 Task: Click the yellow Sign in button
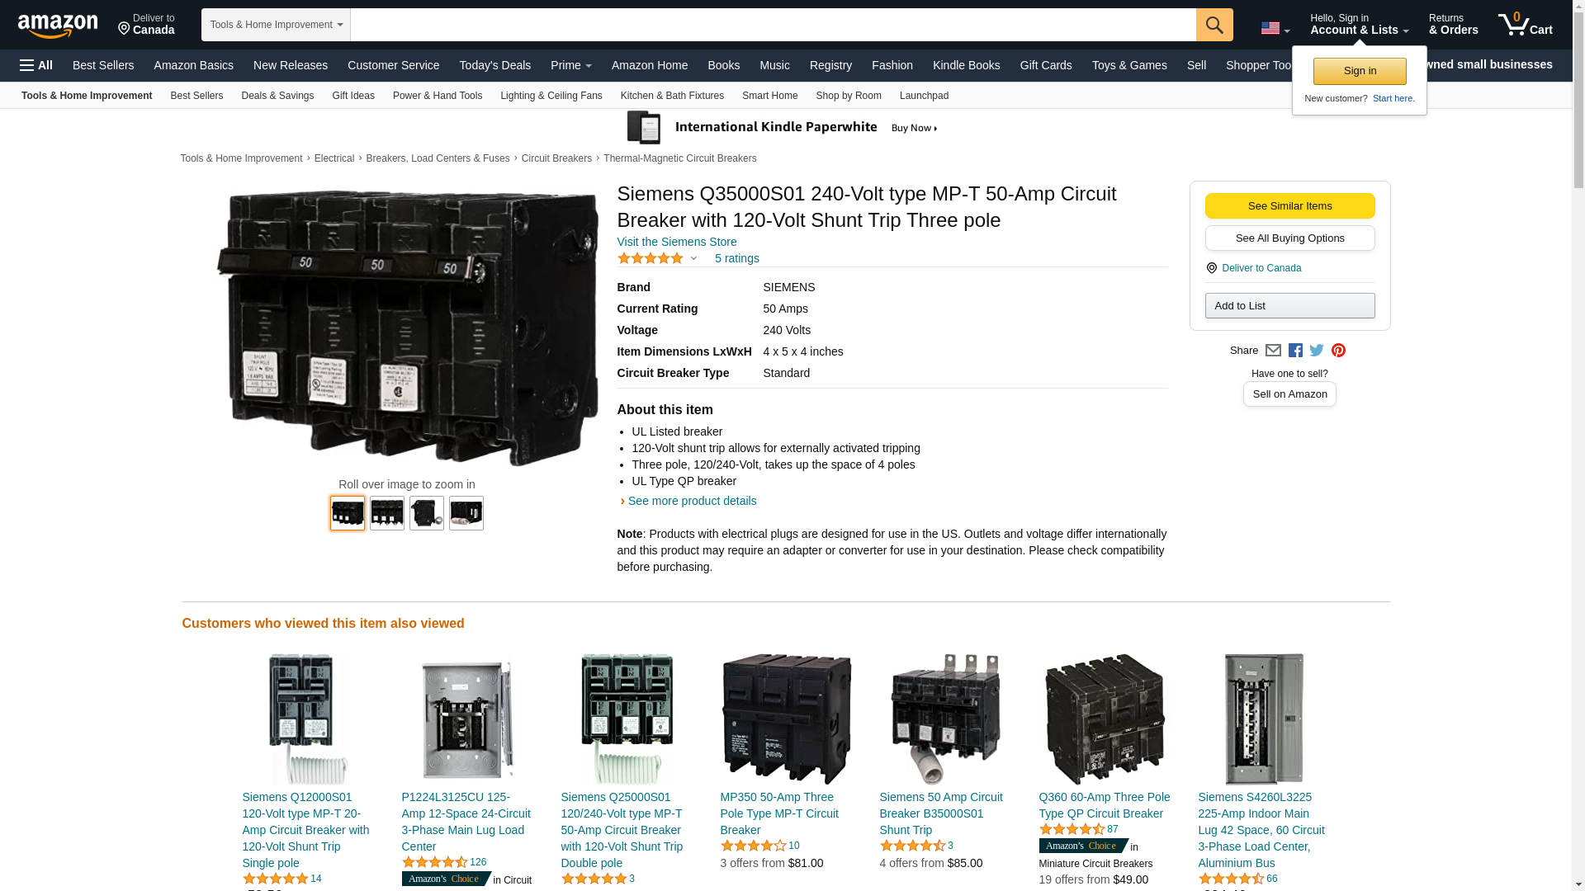point(1359,71)
